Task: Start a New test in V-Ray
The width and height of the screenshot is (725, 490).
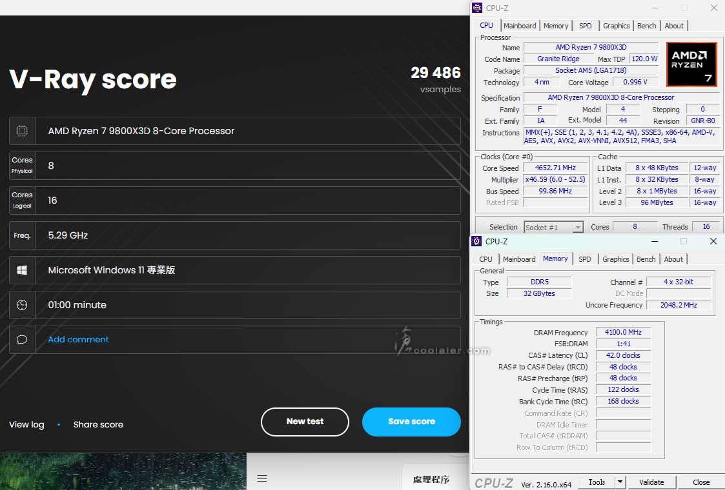Action: point(305,422)
